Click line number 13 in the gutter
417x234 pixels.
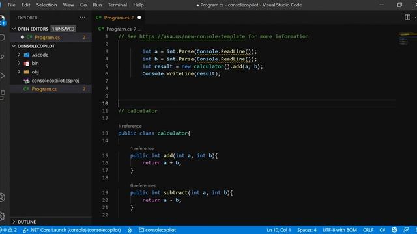click(x=105, y=133)
